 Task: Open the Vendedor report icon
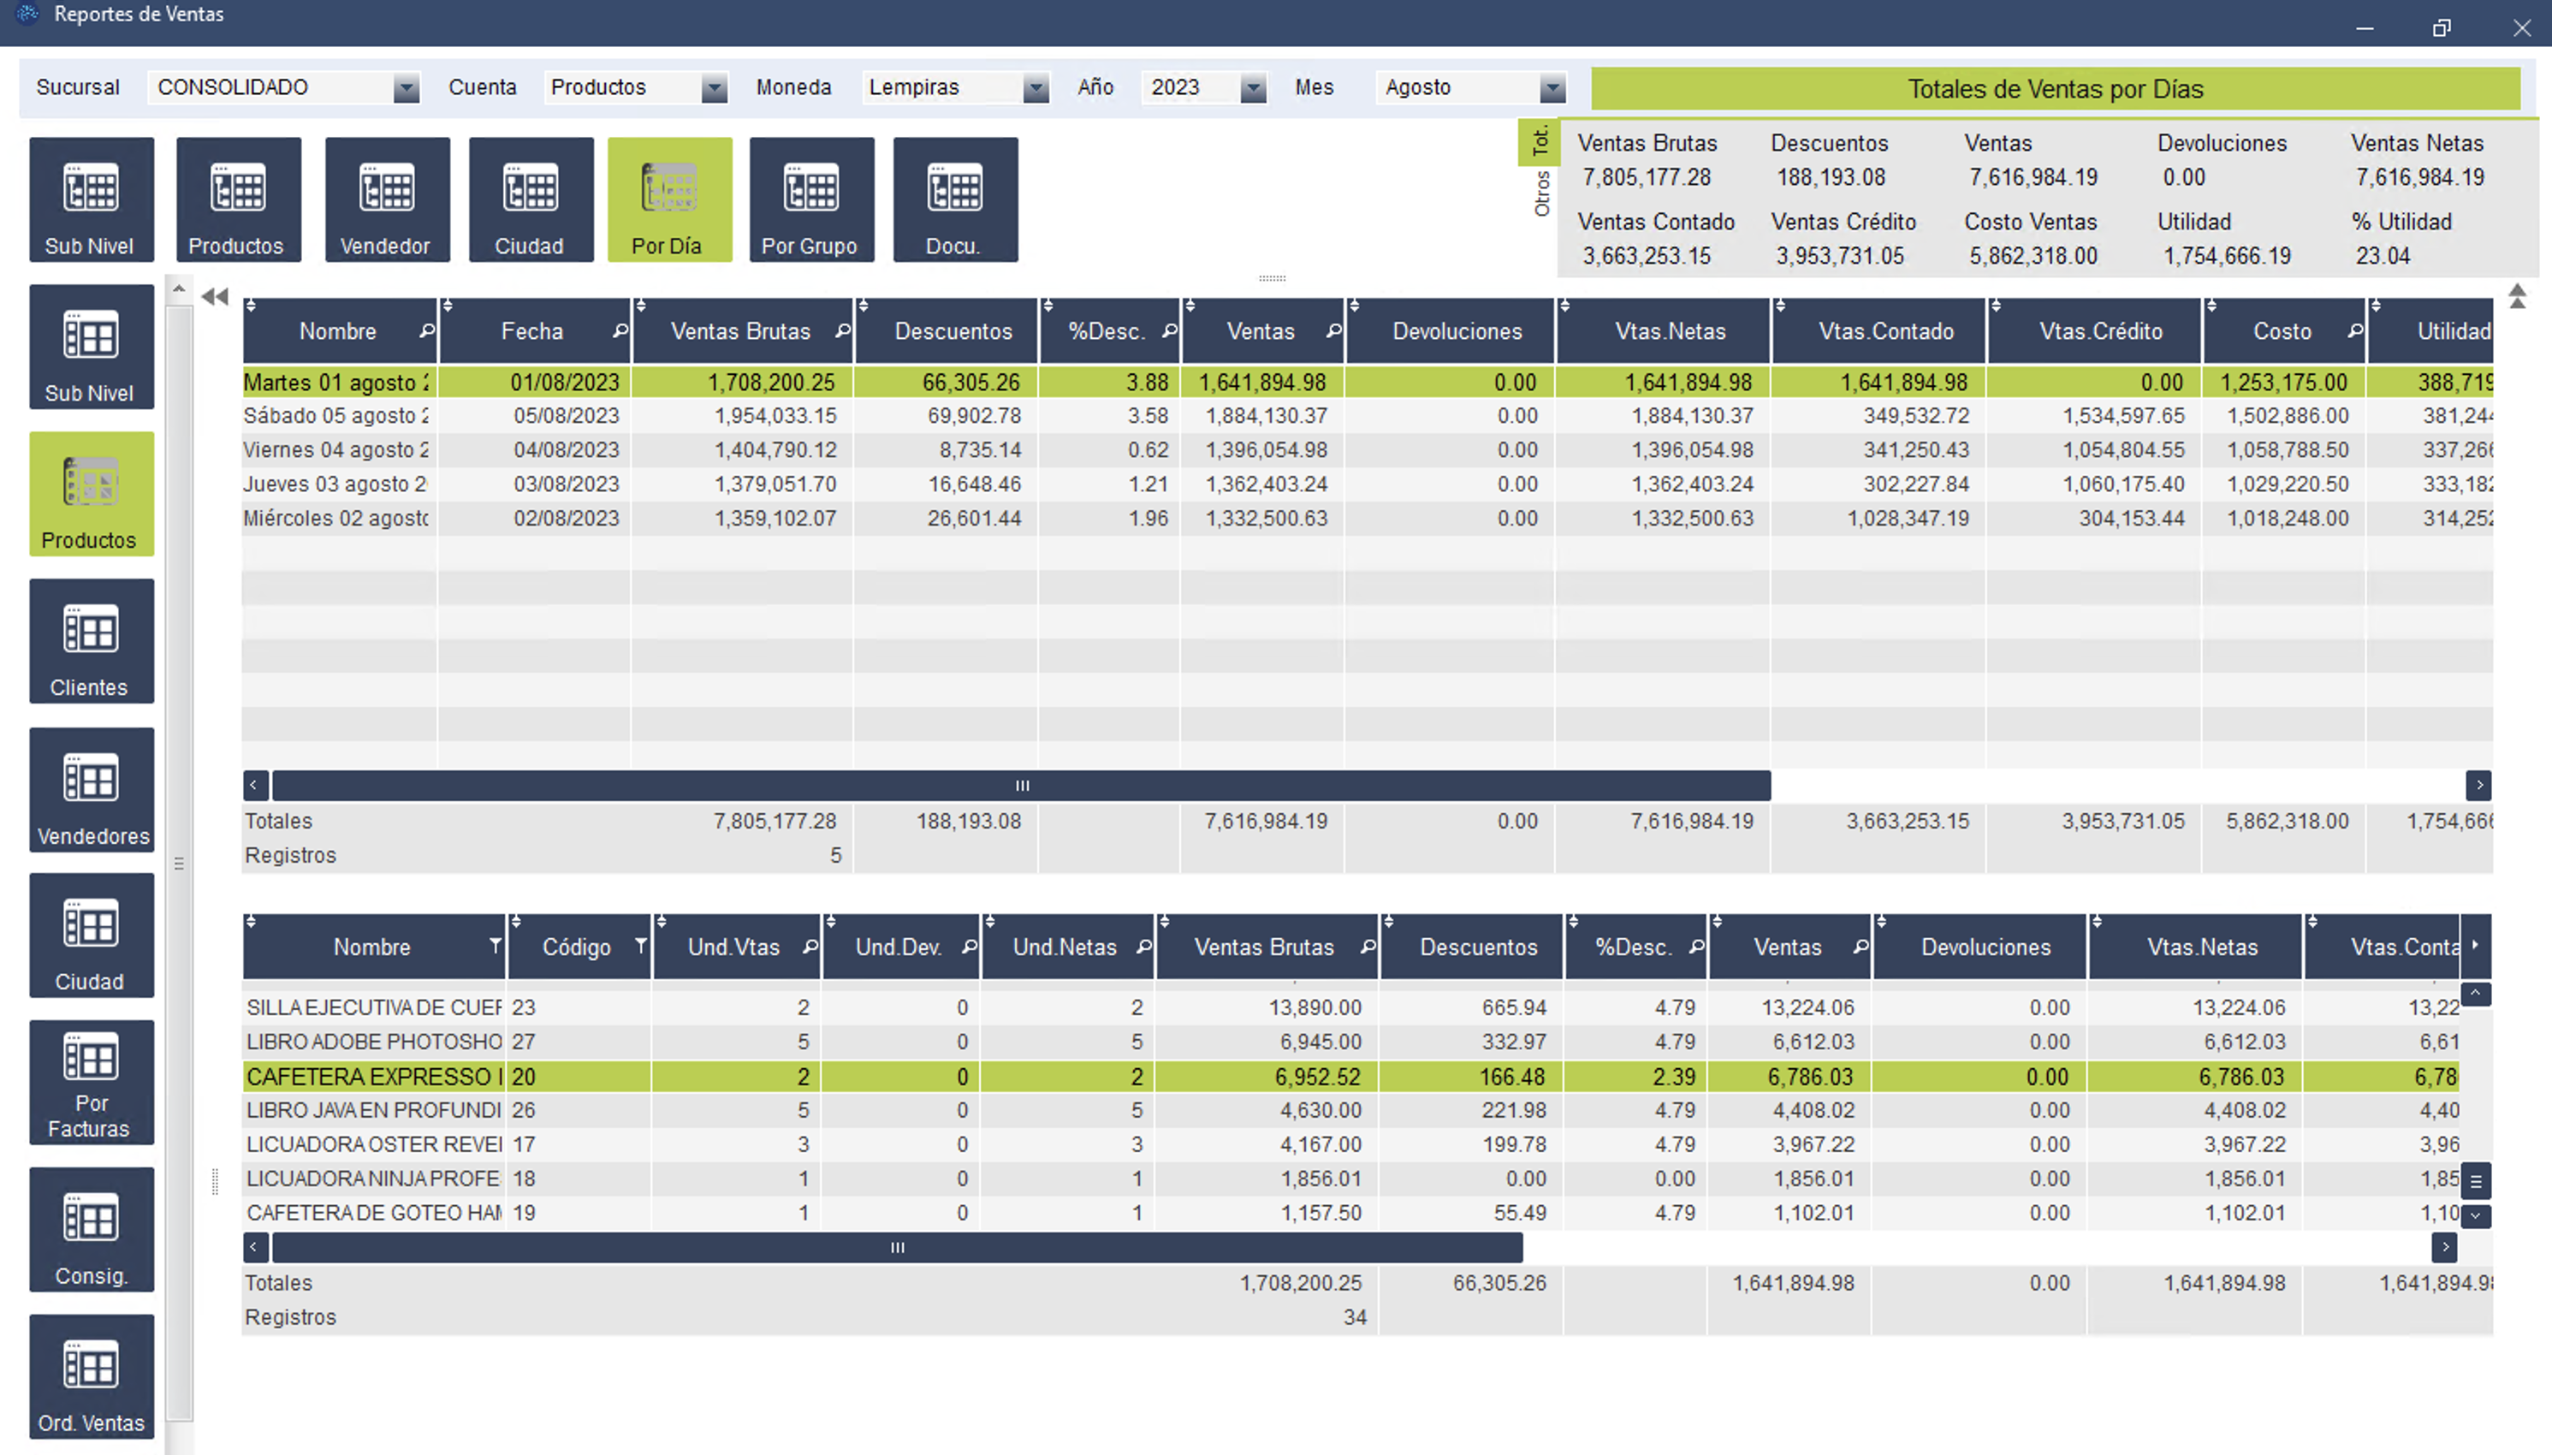tap(387, 200)
